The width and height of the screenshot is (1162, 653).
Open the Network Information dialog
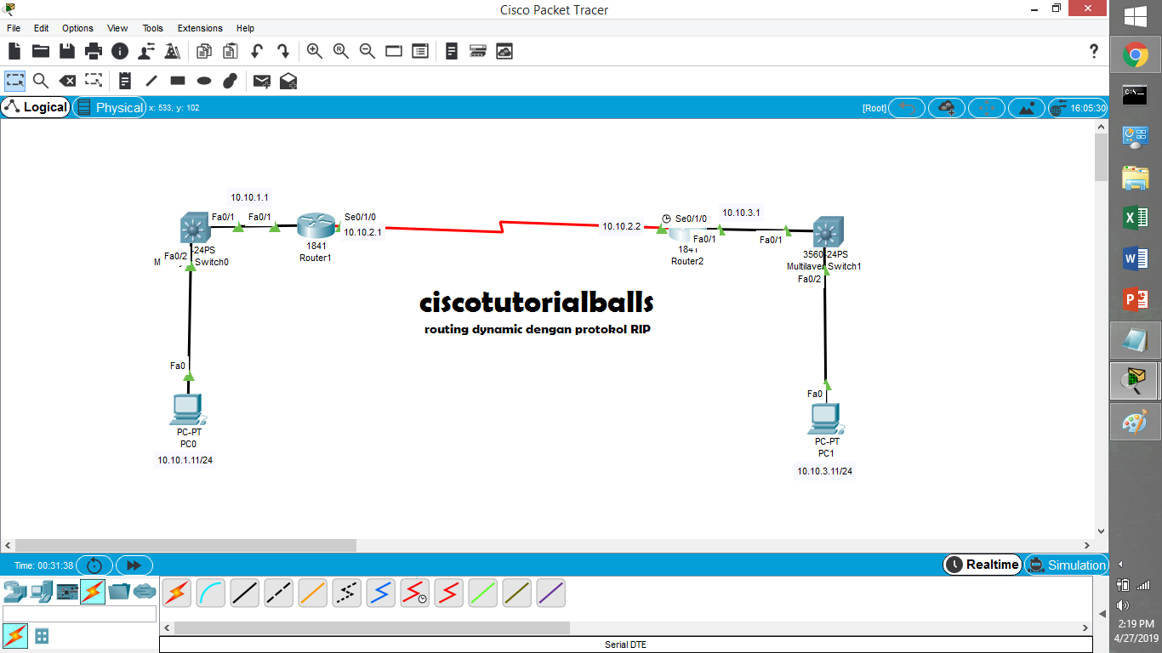(118, 51)
